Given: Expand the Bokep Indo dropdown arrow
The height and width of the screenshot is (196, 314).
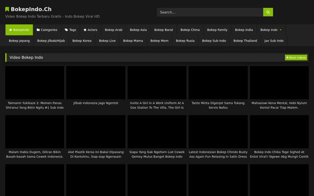Looking at the screenshot, I should (x=280, y=30).
